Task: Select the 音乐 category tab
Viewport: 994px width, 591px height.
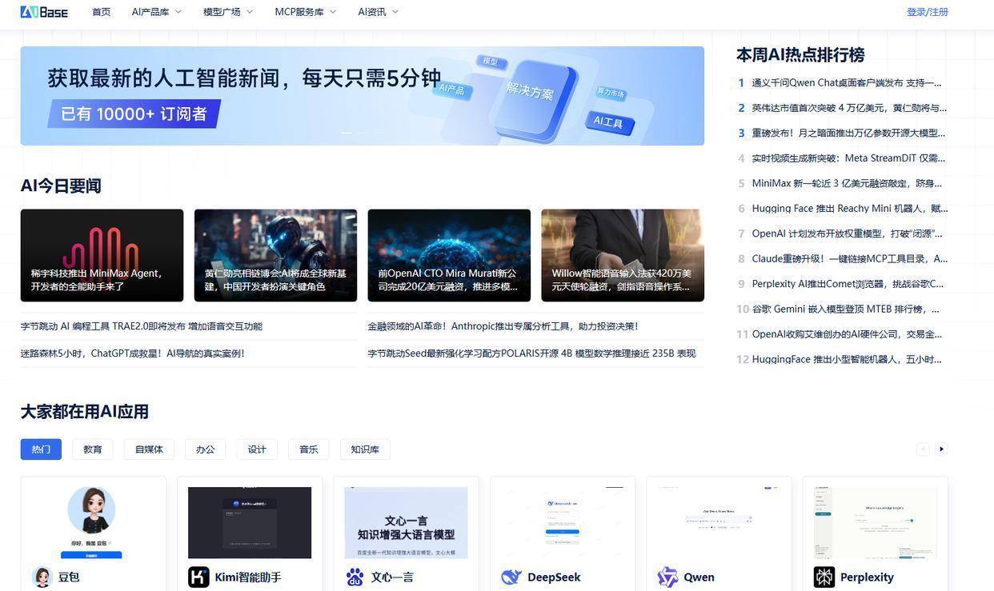Action: [x=309, y=449]
